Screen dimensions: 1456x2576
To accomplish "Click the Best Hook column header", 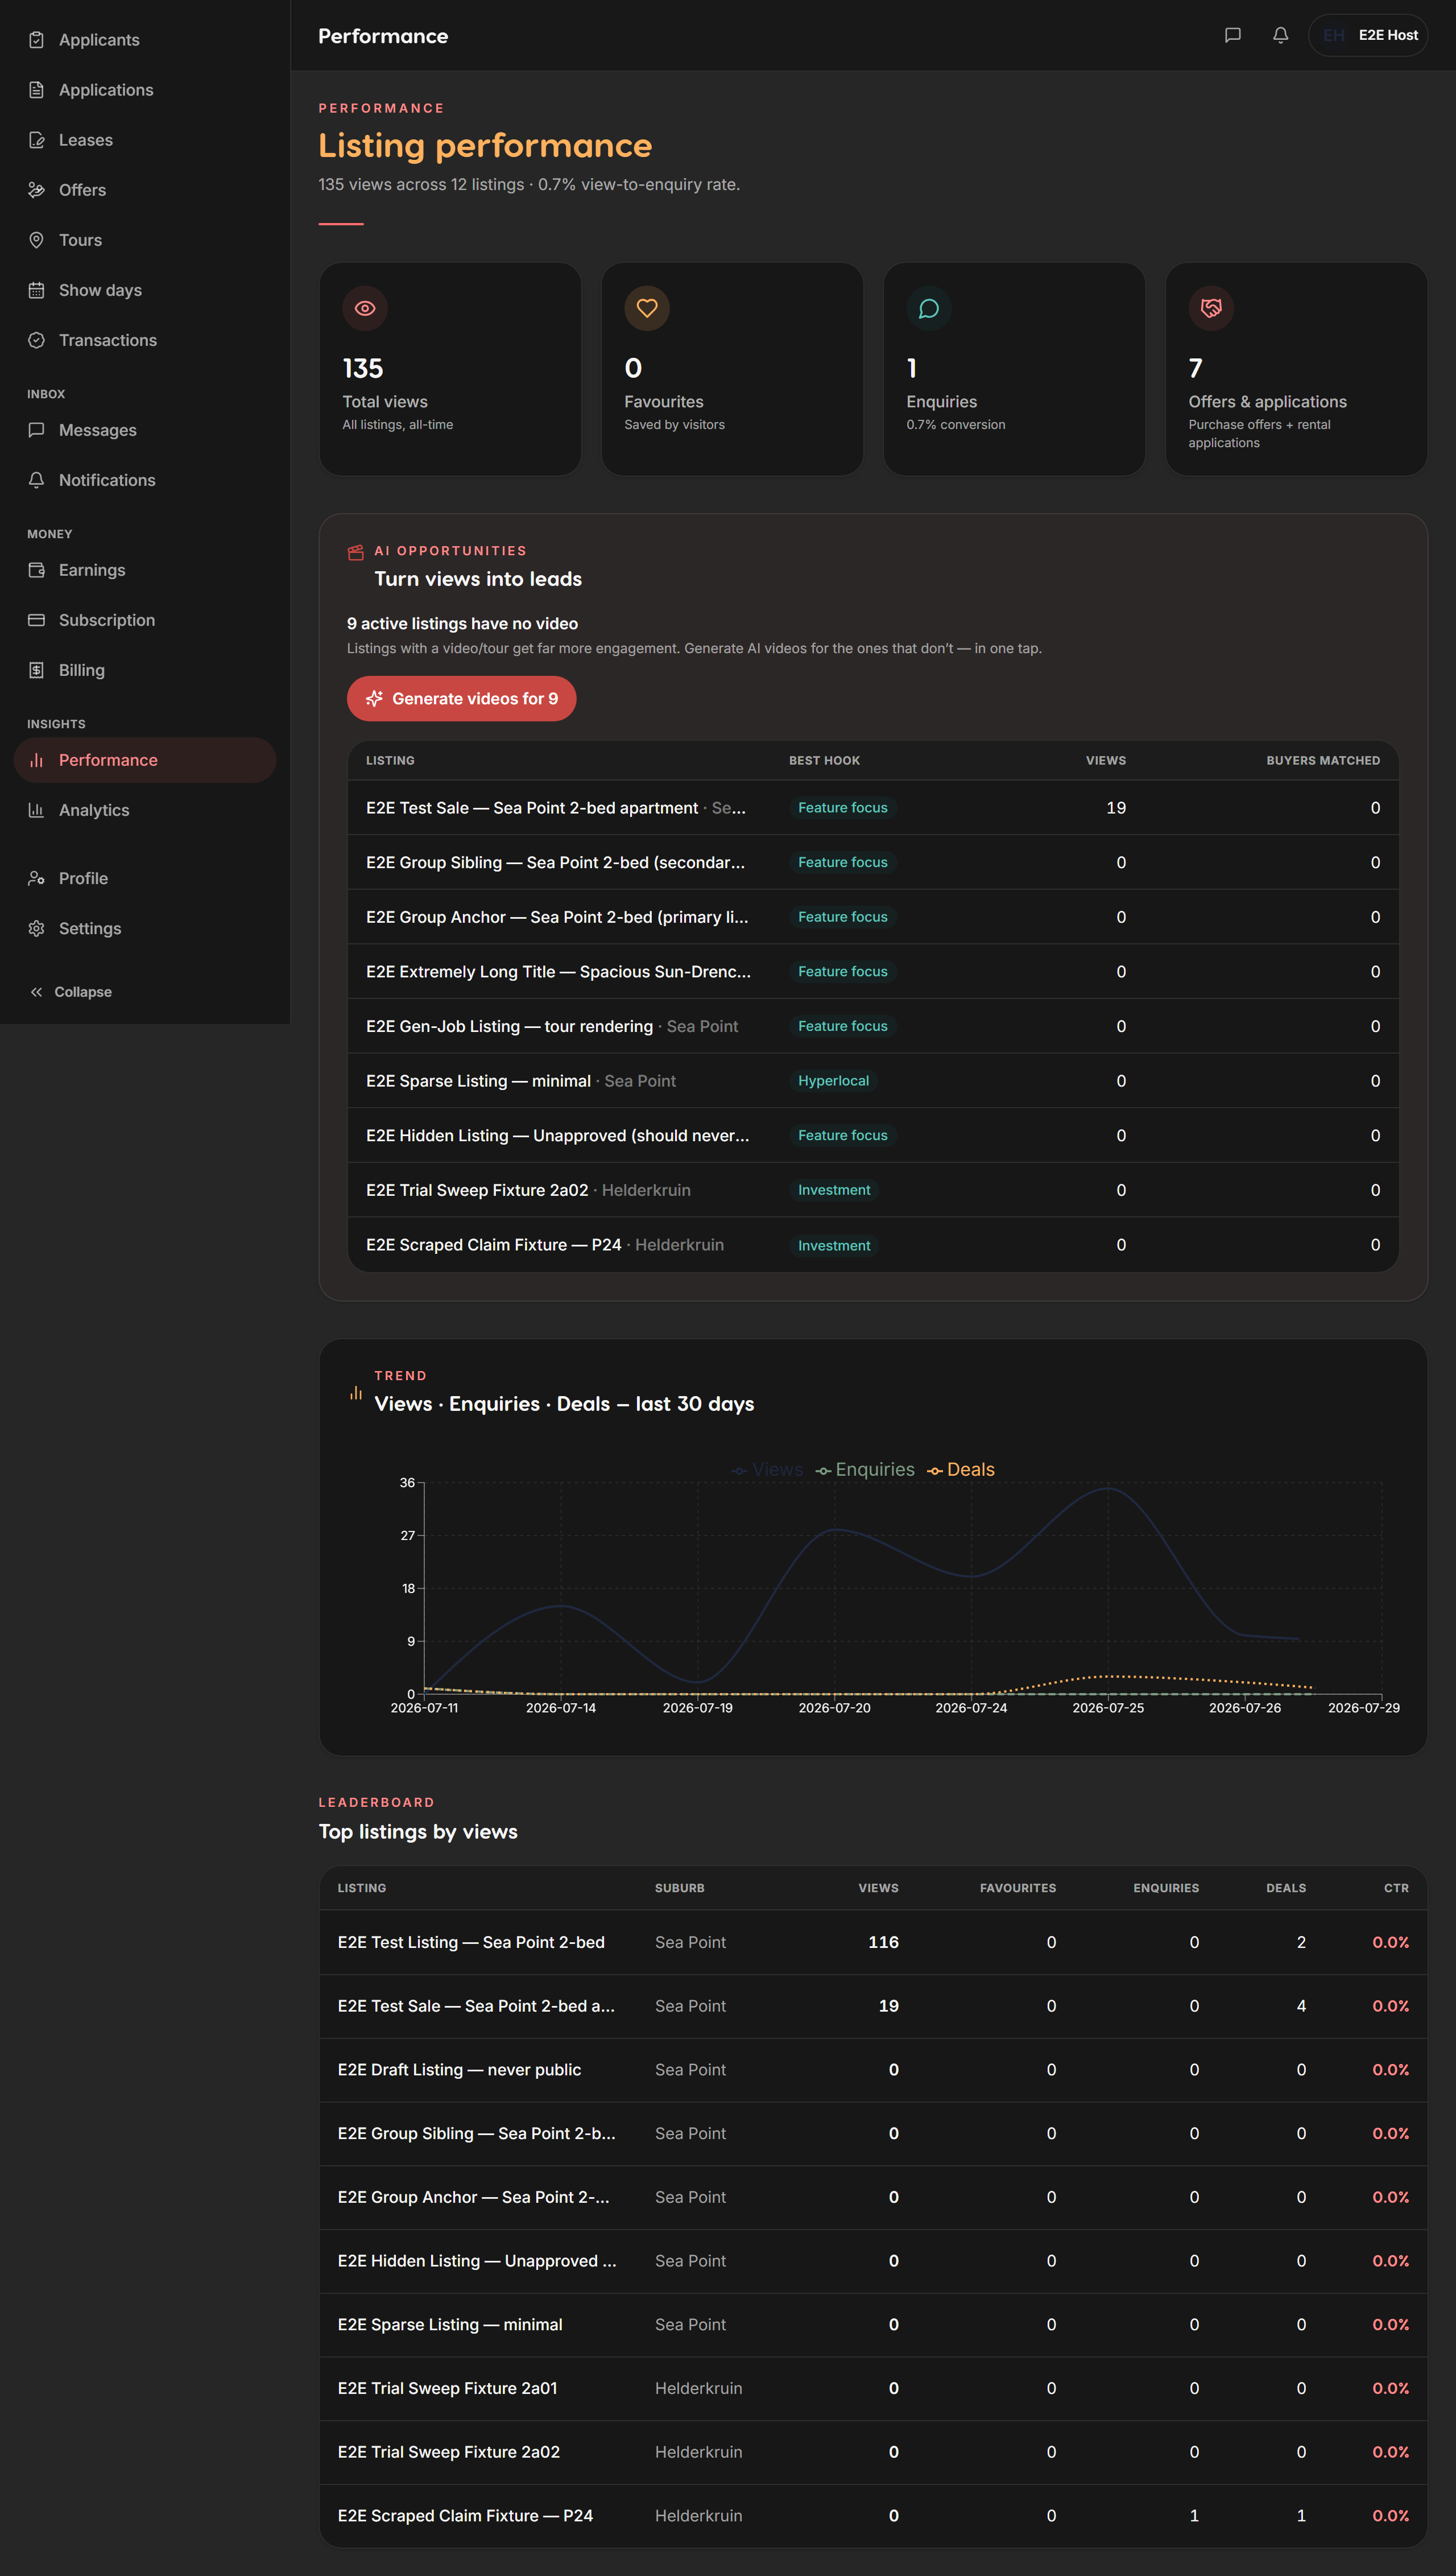I will 824,761.
